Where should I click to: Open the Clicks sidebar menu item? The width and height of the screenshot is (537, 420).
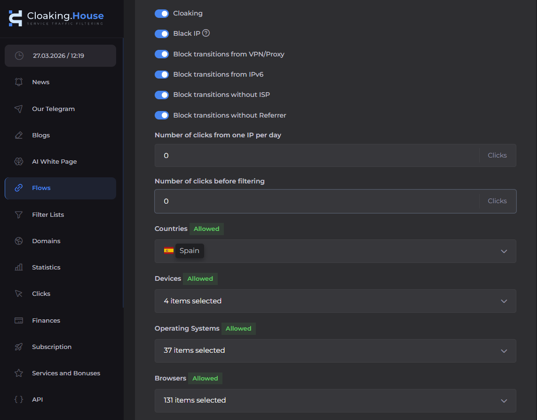coord(41,293)
